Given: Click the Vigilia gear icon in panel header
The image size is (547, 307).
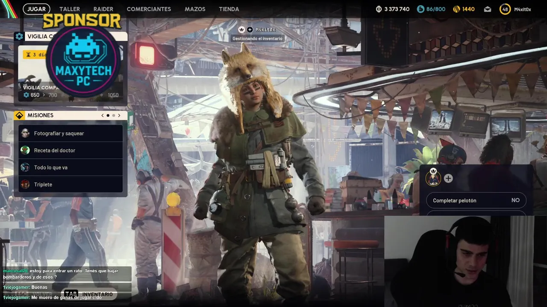Looking at the screenshot, I should 19,36.
